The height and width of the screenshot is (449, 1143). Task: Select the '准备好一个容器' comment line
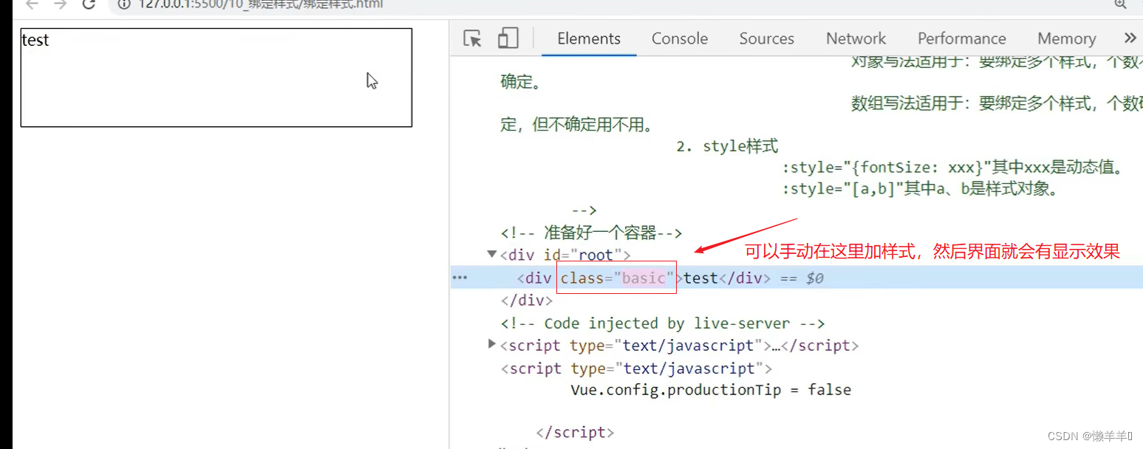[x=591, y=233]
